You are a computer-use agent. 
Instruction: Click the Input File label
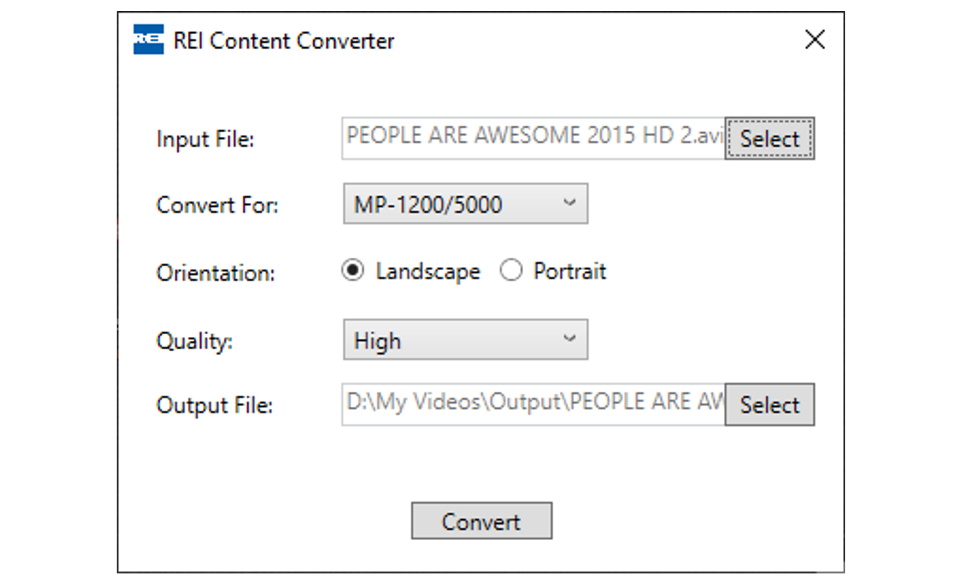(x=205, y=139)
